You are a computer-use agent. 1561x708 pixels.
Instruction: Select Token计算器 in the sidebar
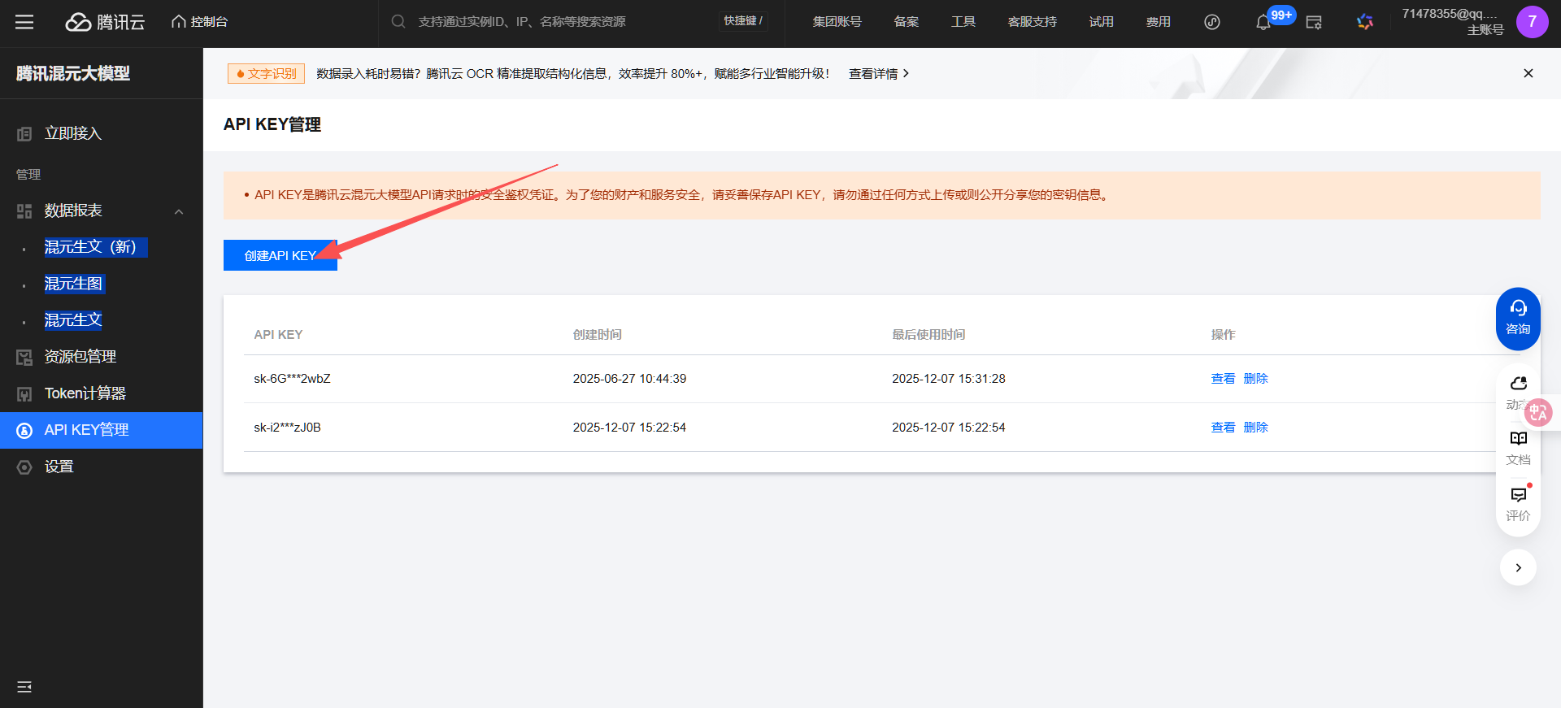click(85, 393)
